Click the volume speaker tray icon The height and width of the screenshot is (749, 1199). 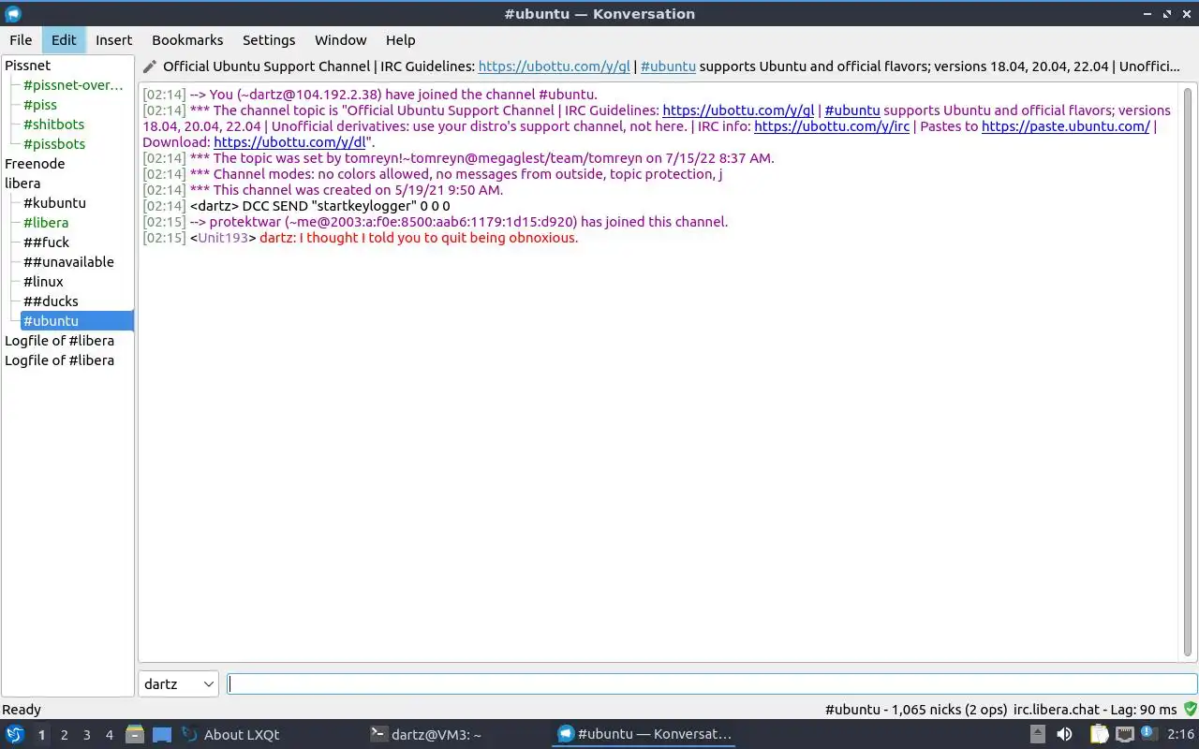[1064, 734]
